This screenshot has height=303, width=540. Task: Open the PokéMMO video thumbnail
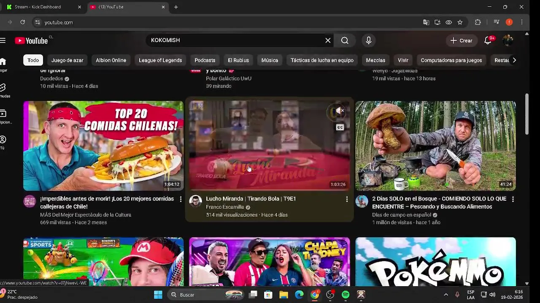[x=435, y=262]
